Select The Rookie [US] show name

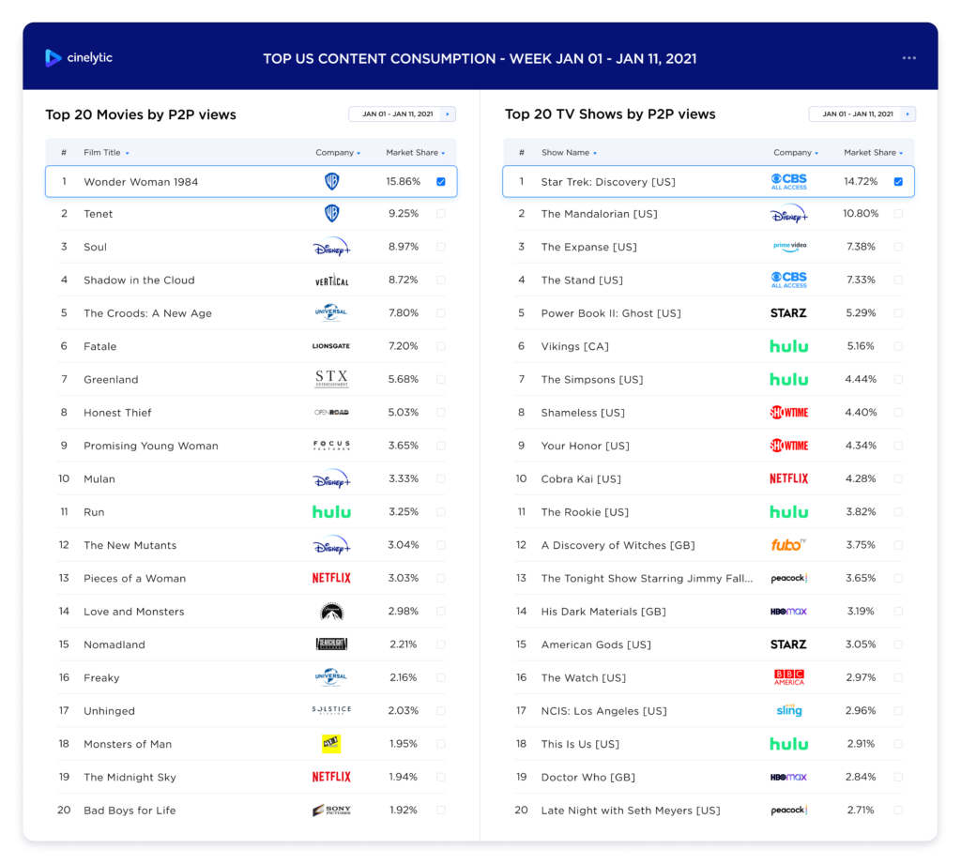click(x=585, y=511)
